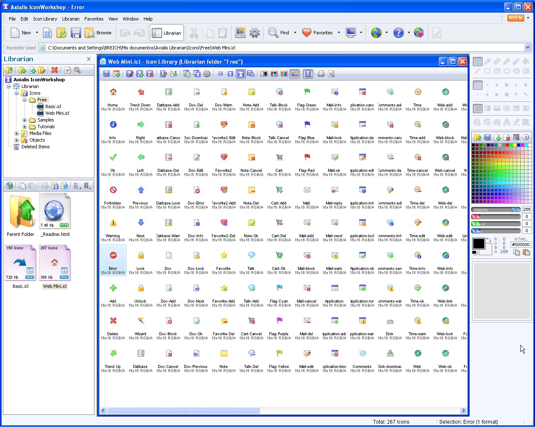Open the Help menu
This screenshot has width=535, height=427.
pyautogui.click(x=148, y=19)
